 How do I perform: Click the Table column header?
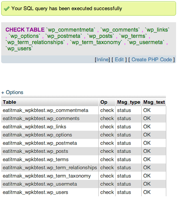point(50,102)
